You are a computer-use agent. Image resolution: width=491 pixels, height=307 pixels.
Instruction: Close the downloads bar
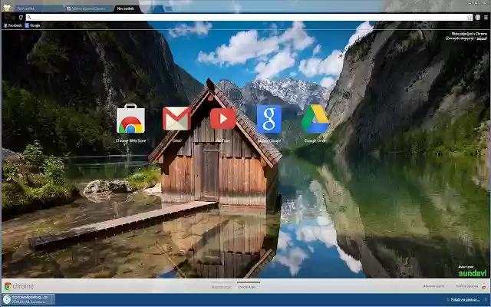(486, 300)
